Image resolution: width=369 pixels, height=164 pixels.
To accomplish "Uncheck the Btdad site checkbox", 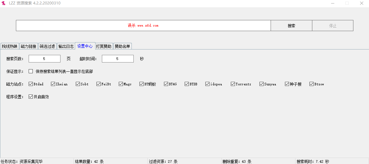I will [31, 84].
